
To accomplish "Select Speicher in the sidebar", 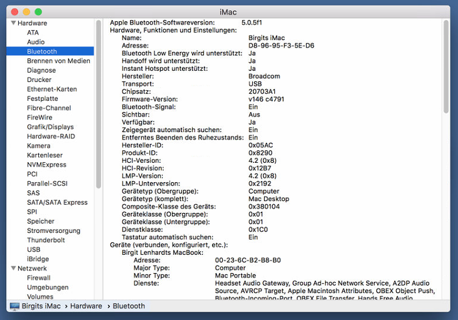I will click(41, 221).
